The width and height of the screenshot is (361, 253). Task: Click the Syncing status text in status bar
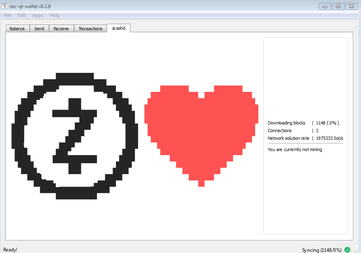tap(322, 250)
